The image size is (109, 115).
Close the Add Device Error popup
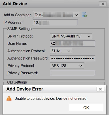pyautogui.click(x=100, y=89)
